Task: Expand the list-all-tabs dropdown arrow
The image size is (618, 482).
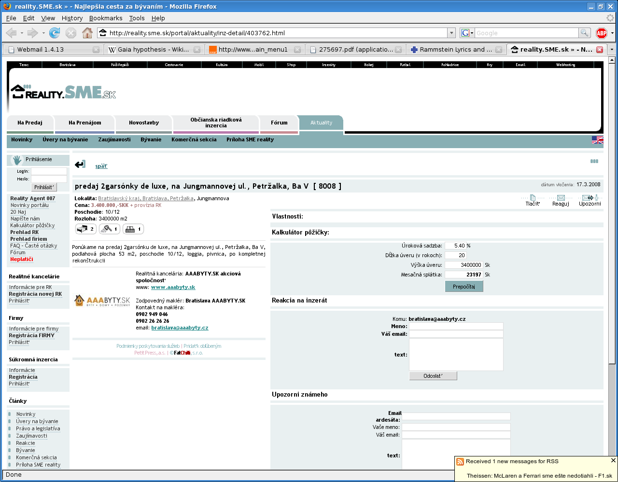Action: point(612,49)
